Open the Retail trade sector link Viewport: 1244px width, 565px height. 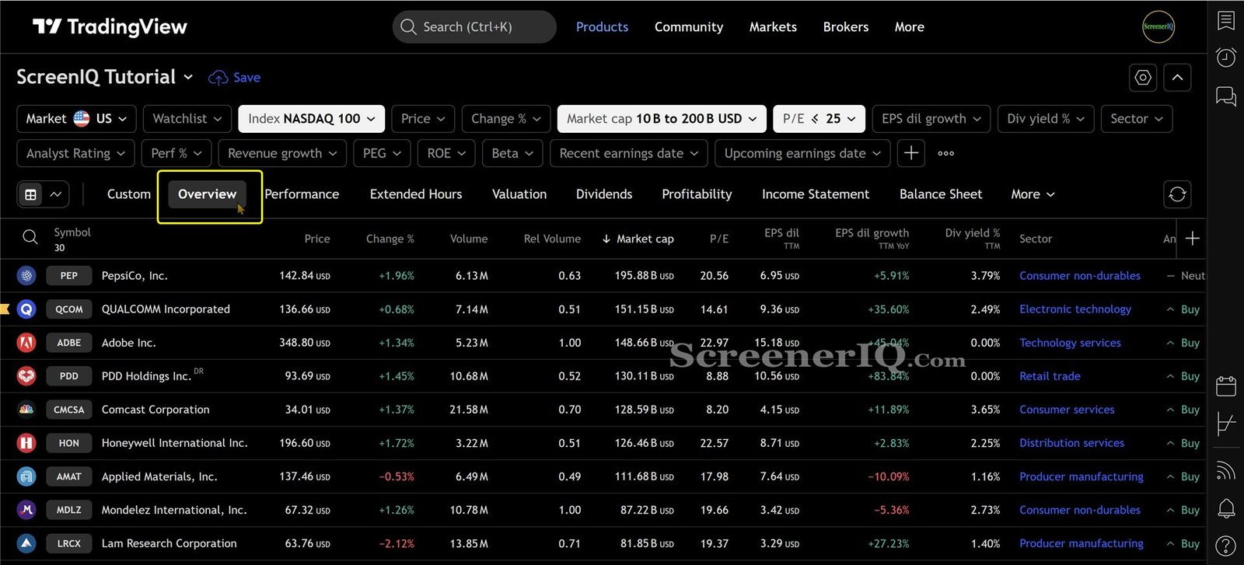(x=1050, y=376)
